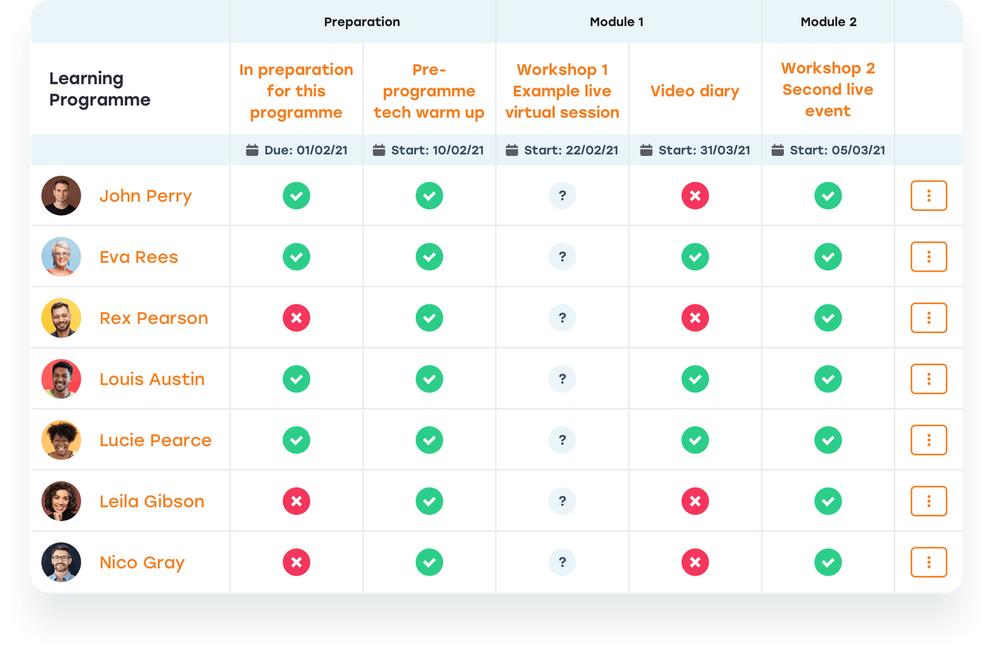Screen dimensions: 993x654
Task: Click the Rex Pearson name link
Action: (154, 318)
